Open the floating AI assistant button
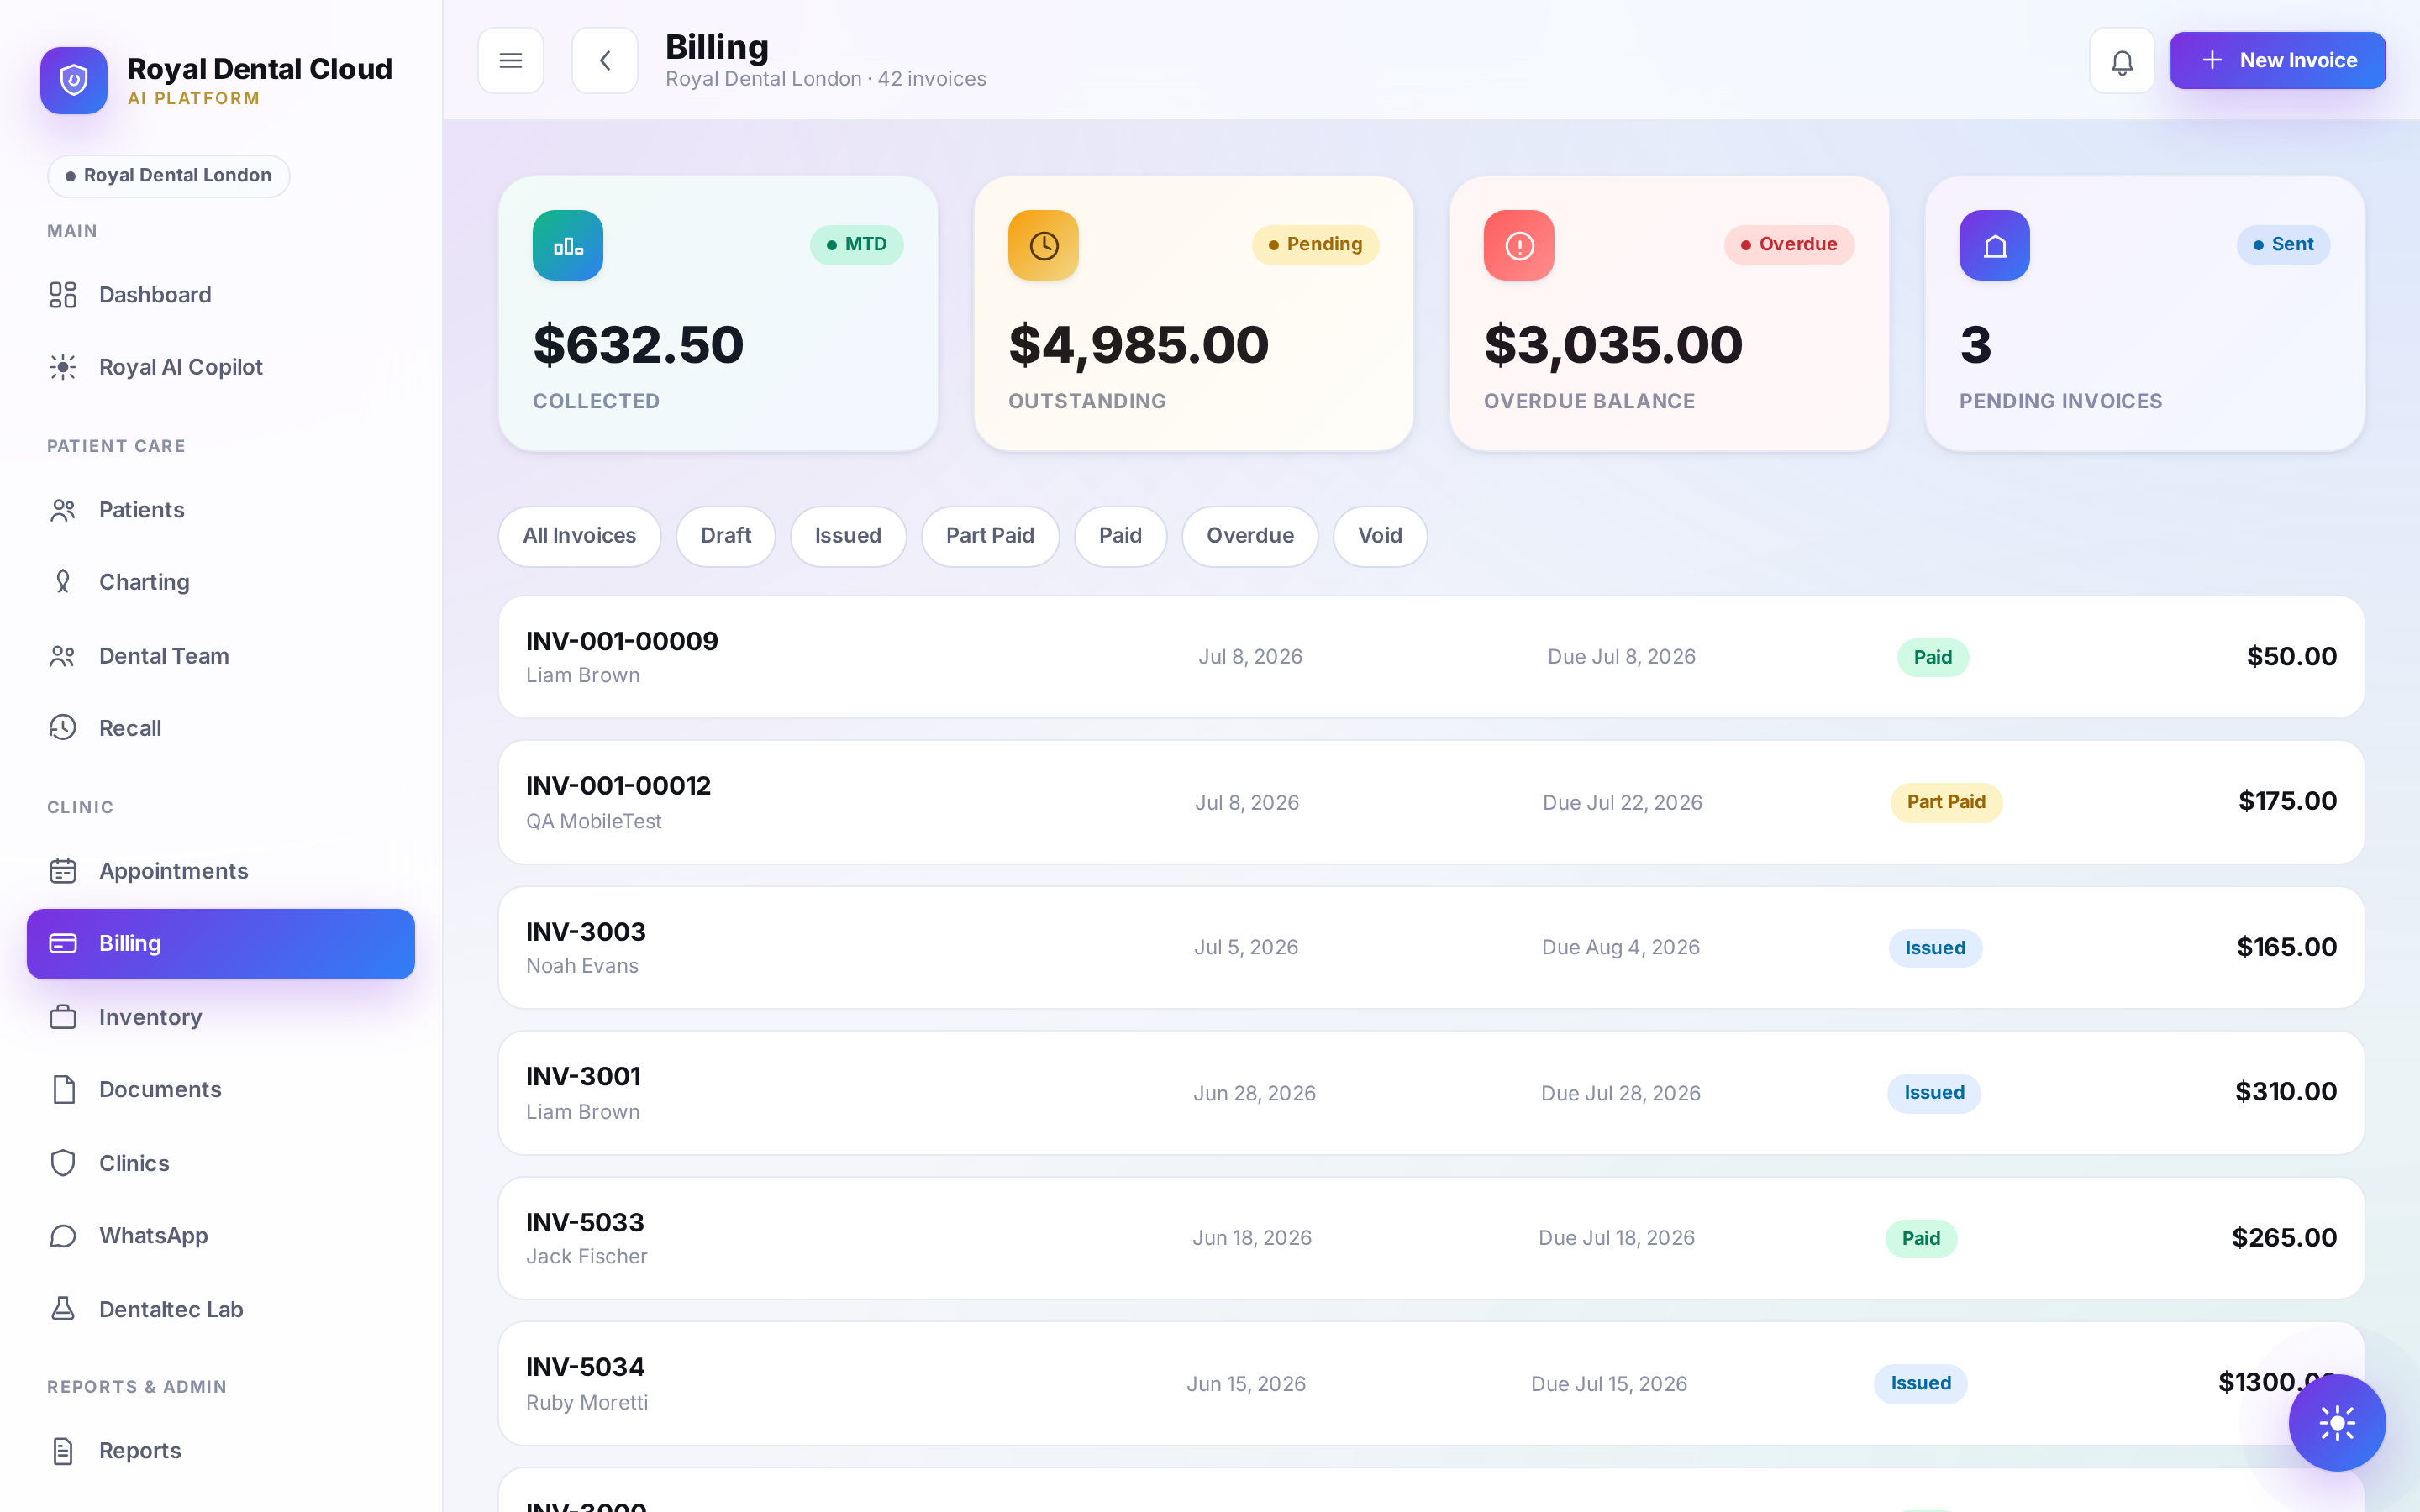The width and height of the screenshot is (2420, 1512). pyautogui.click(x=2337, y=1422)
